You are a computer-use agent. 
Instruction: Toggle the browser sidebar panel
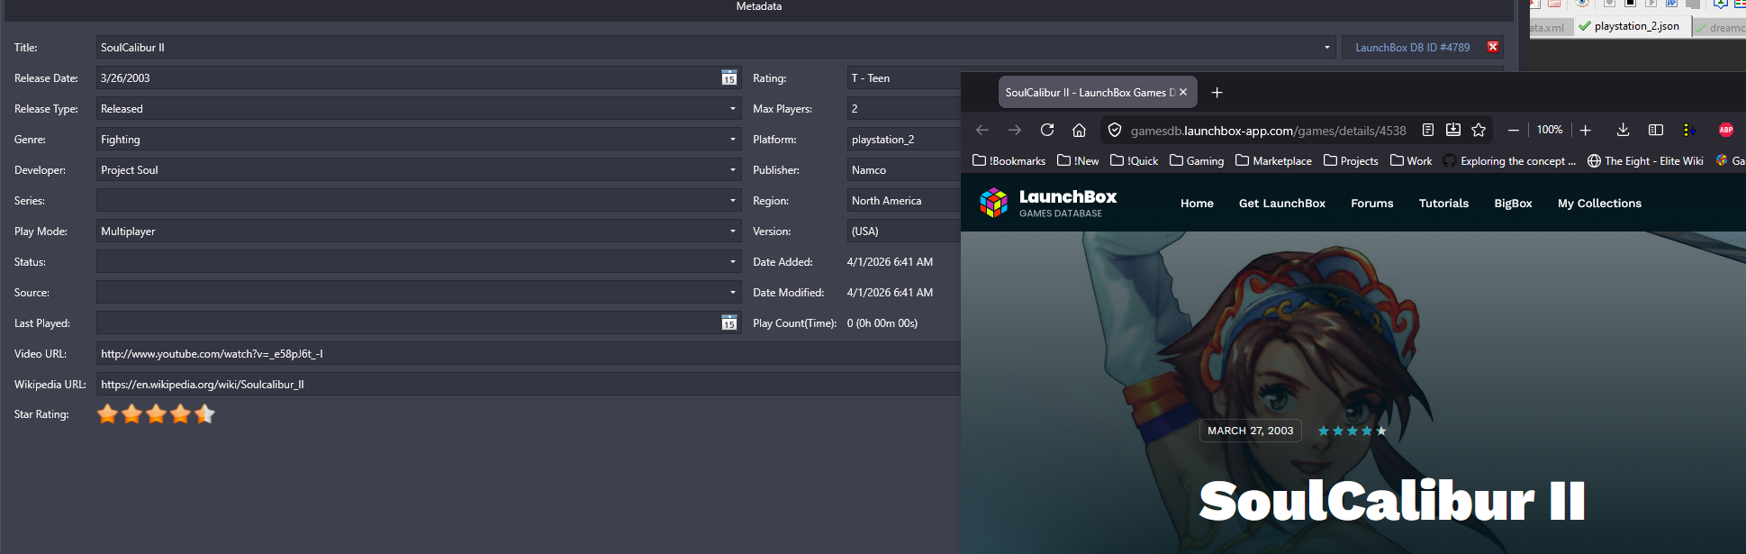pyautogui.click(x=1656, y=131)
